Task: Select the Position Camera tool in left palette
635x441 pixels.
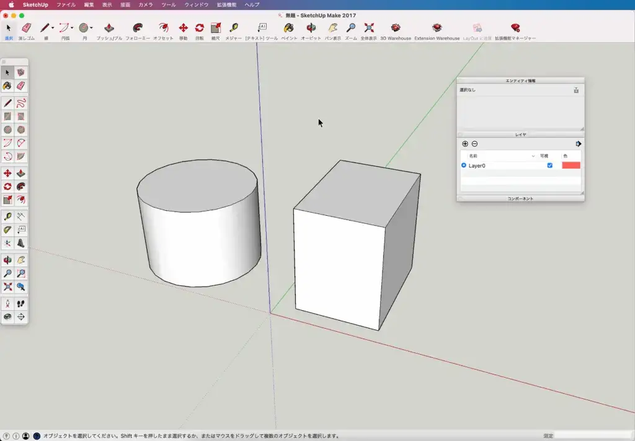Action: click(7, 304)
